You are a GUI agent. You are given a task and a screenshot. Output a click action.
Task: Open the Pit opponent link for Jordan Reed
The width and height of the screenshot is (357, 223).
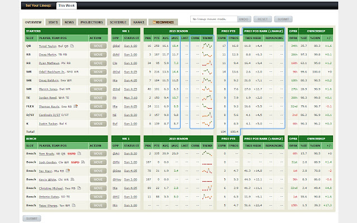[x=114, y=98]
